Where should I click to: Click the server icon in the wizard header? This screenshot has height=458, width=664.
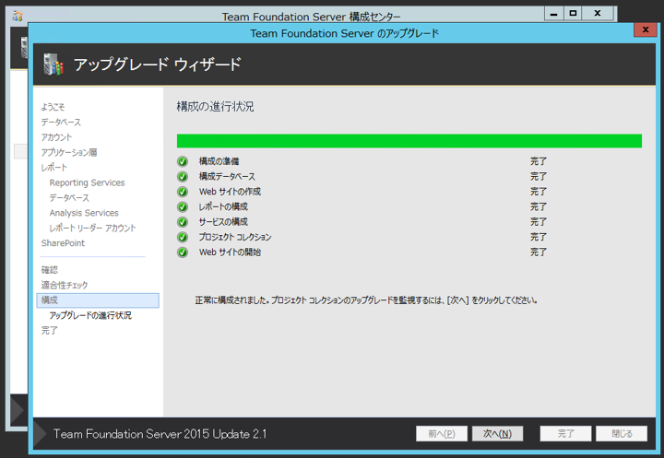(53, 65)
